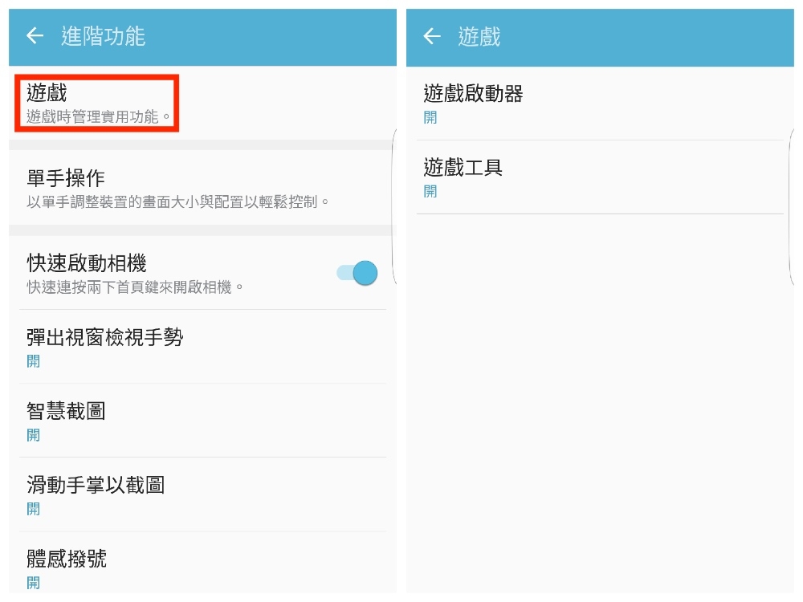The width and height of the screenshot is (803, 602).
Task: Open 遊戲工具 setting
Action: point(600,177)
